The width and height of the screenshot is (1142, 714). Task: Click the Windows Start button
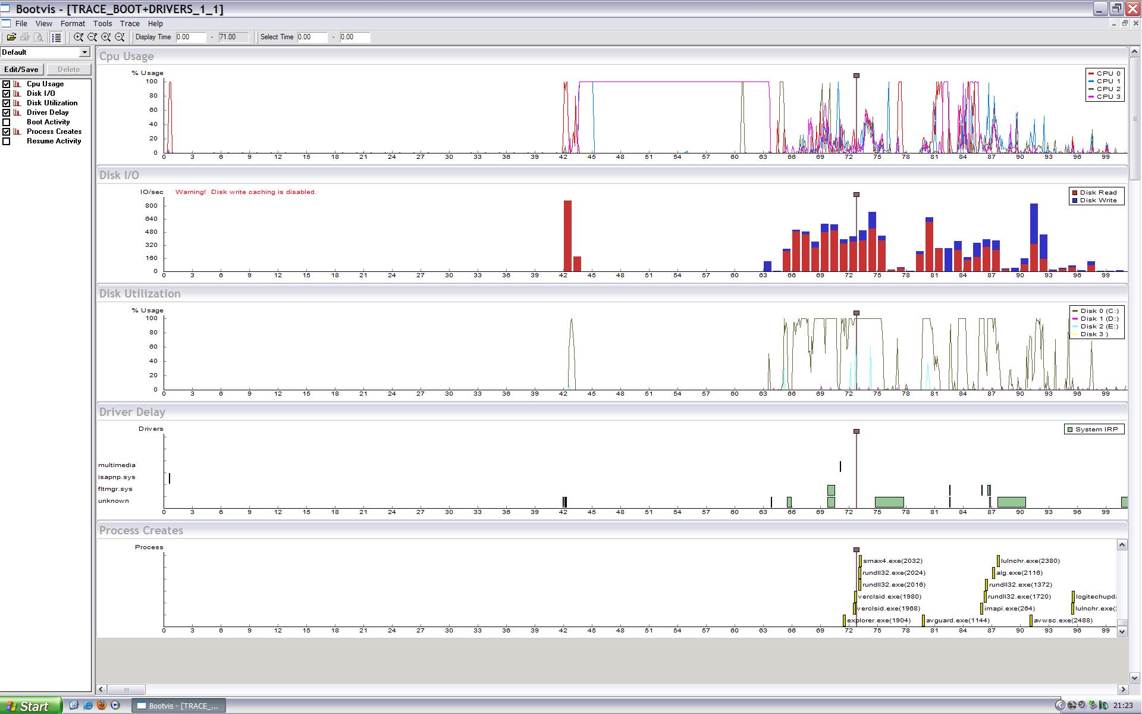[x=30, y=706]
